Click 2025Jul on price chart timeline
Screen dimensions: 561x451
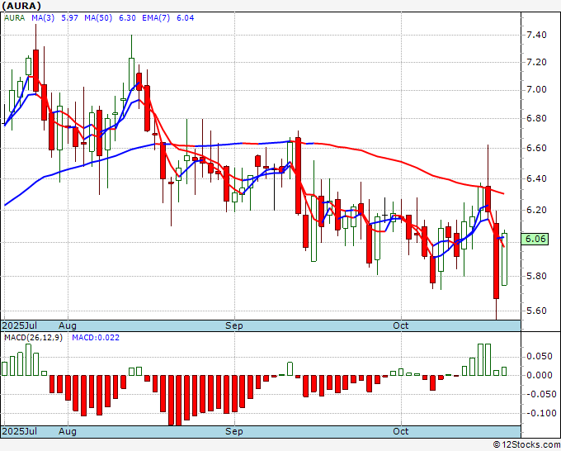20,325
